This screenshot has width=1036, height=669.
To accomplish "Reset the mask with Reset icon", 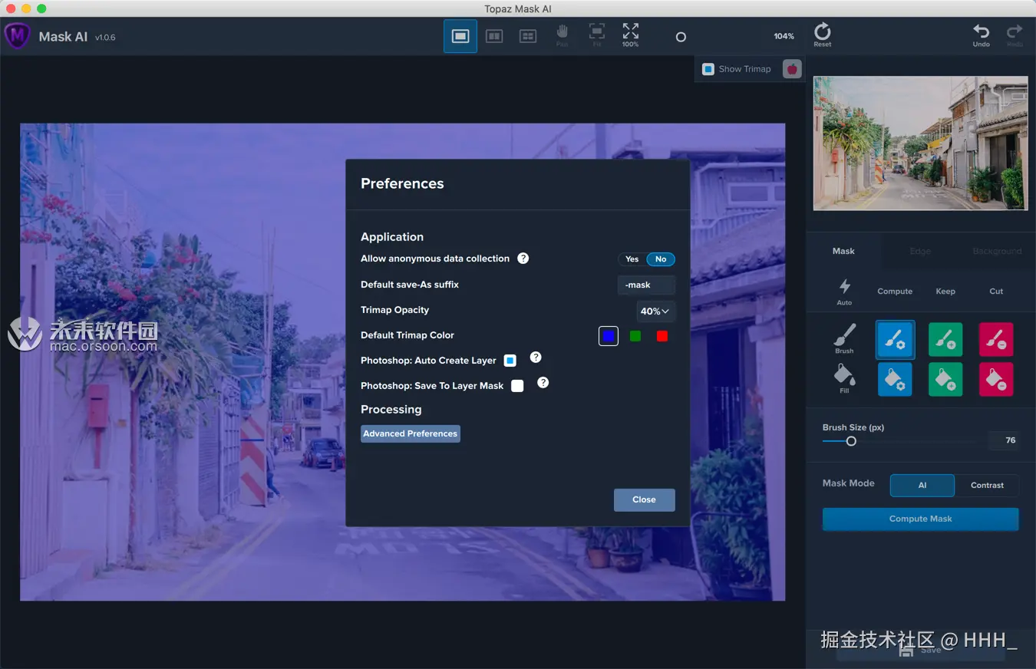I will pyautogui.click(x=823, y=35).
